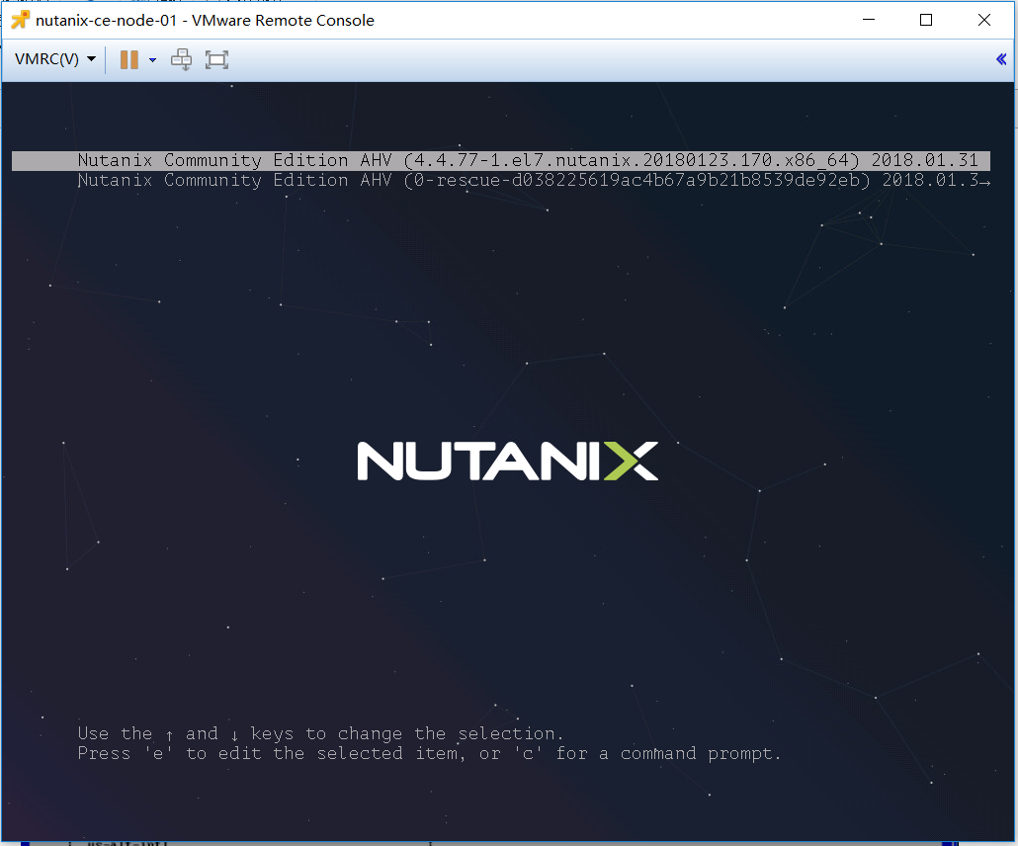Click the 'Use the keys' selection hint
This screenshot has width=1018, height=846.
(x=321, y=733)
